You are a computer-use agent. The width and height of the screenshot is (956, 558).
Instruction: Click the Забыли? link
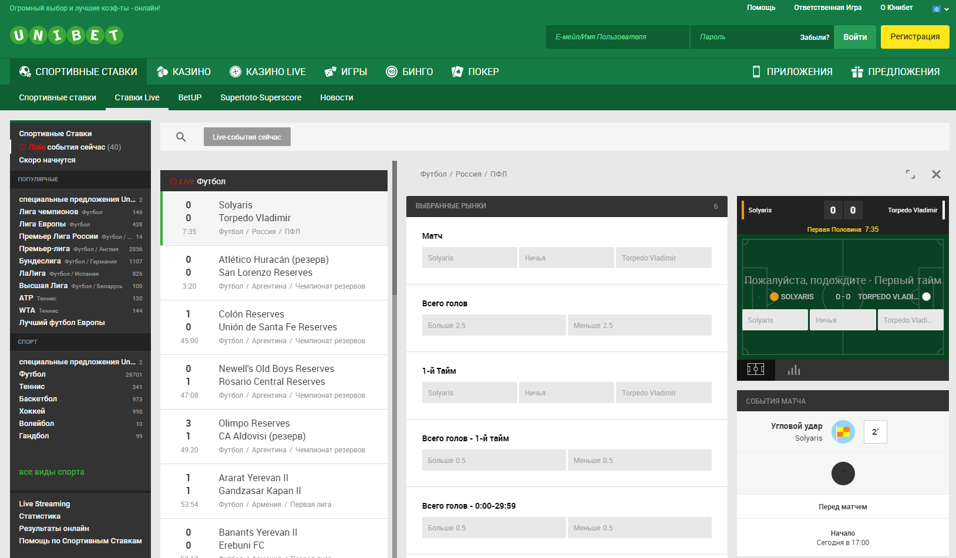coord(814,38)
